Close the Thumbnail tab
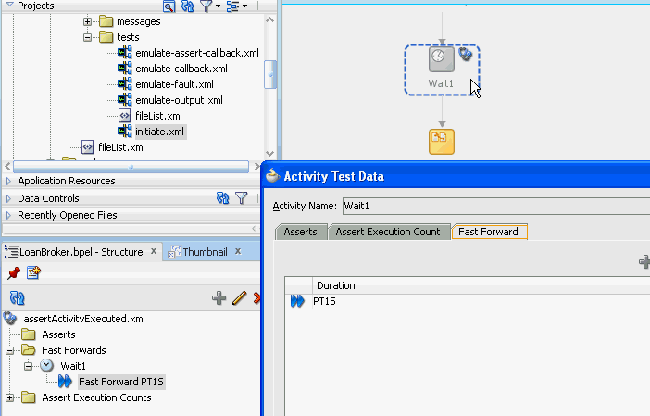This screenshot has height=416, width=650. pos(238,251)
